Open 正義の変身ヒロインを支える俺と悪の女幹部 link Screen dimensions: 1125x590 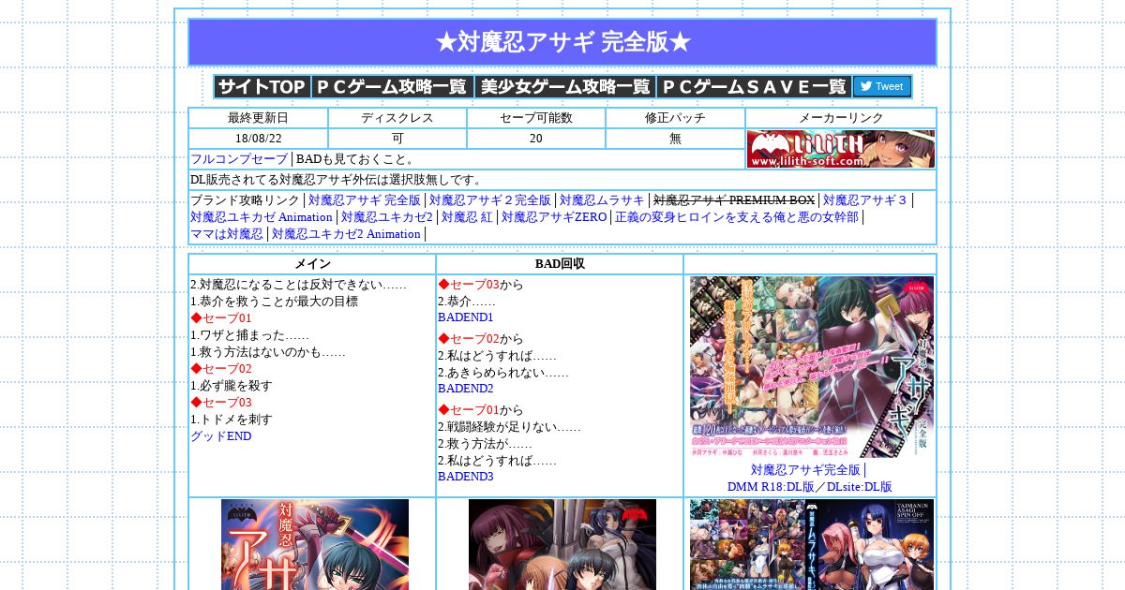click(737, 217)
